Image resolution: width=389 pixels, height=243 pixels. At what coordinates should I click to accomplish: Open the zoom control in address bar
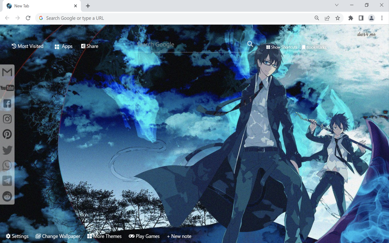(x=317, y=18)
